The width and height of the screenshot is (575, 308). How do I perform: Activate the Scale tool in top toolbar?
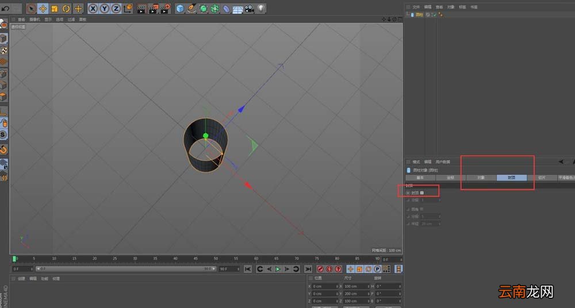(55, 9)
